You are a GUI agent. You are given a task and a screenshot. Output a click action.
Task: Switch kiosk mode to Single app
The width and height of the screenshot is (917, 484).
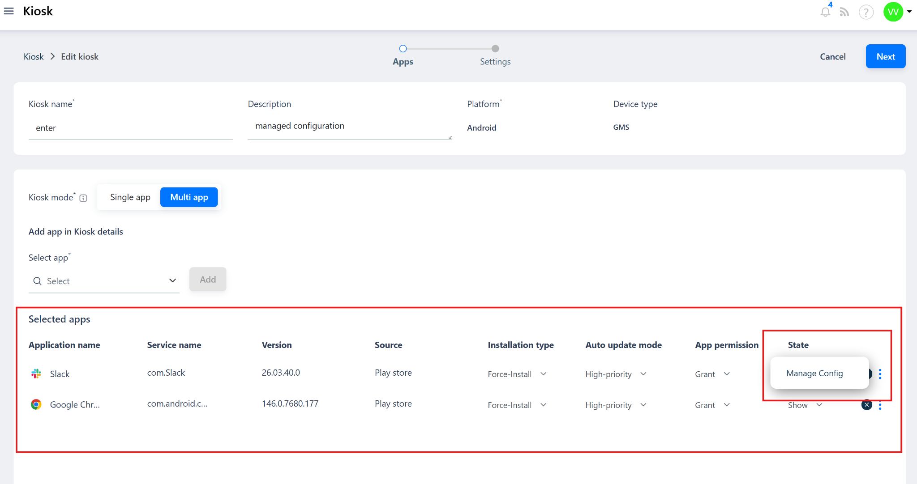tap(130, 197)
